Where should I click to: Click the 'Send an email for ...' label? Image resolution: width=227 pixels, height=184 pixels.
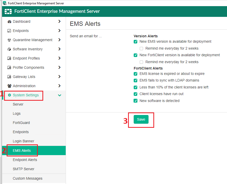tap(86, 36)
